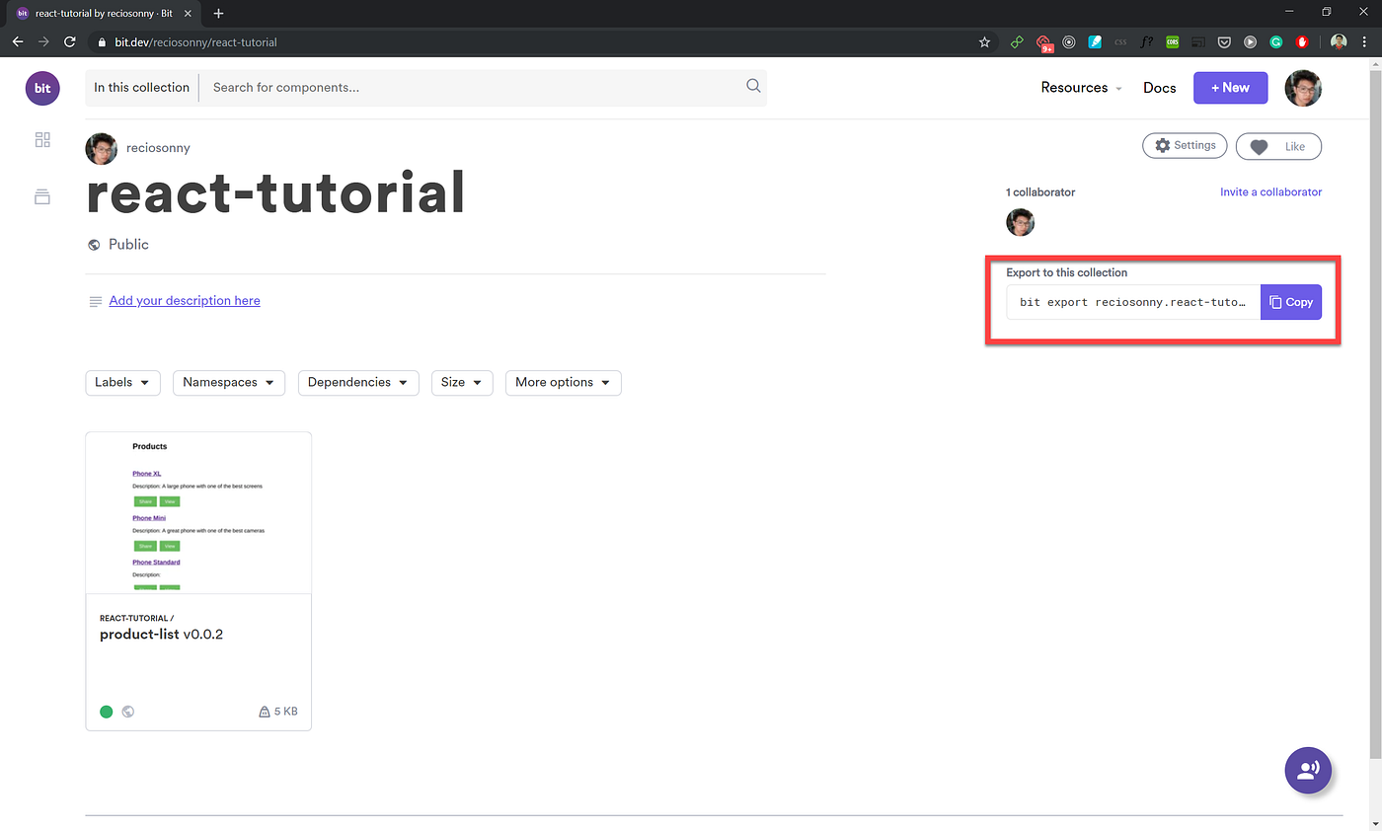The height and width of the screenshot is (831, 1382).
Task: Click the product-list v0.0.2 title
Action: (162, 635)
